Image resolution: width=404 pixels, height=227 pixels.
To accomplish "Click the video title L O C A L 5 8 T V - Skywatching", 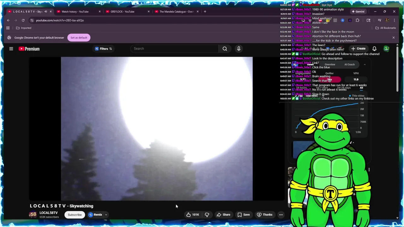I will (x=62, y=206).
